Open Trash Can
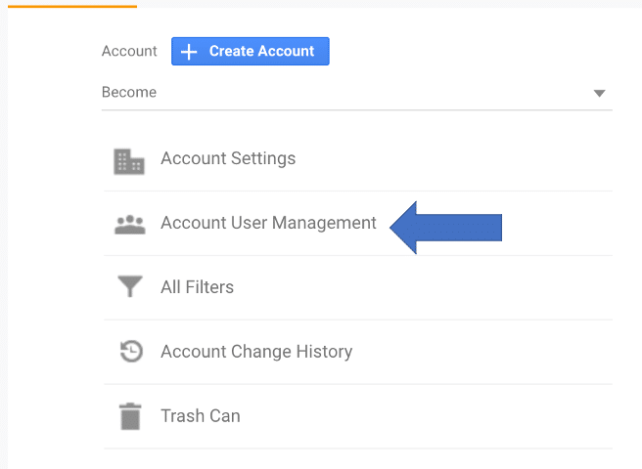 [x=358, y=416]
